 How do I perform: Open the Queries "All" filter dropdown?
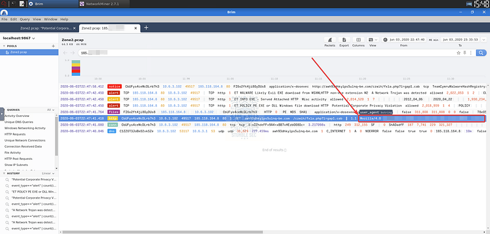(x=51, y=110)
